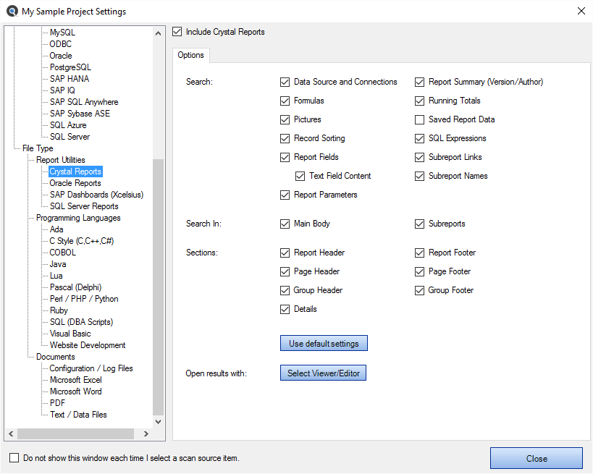Click the horizontal scroll right arrow
Image resolution: width=593 pixels, height=474 pixels.
pyautogui.click(x=146, y=433)
